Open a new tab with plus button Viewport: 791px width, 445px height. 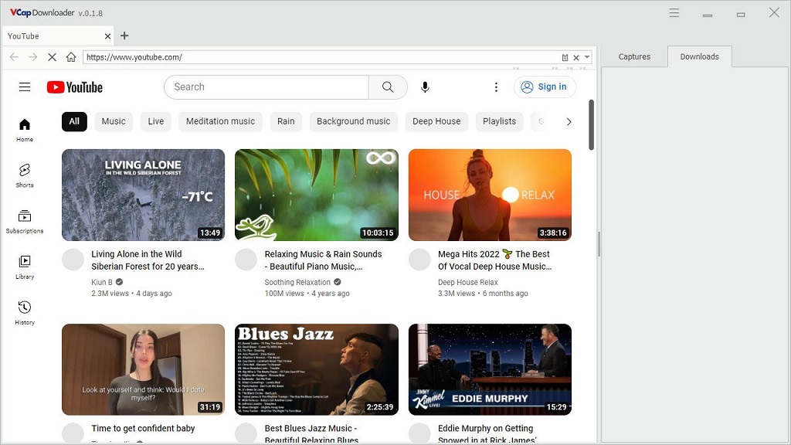click(124, 36)
